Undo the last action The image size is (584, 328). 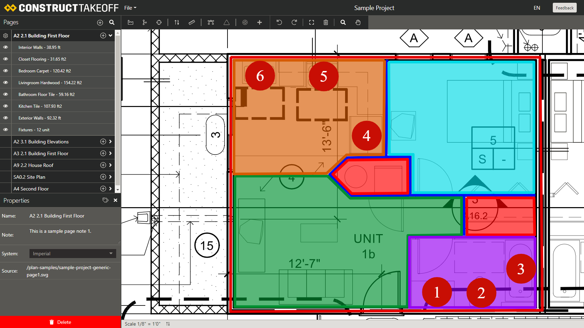[x=279, y=23]
